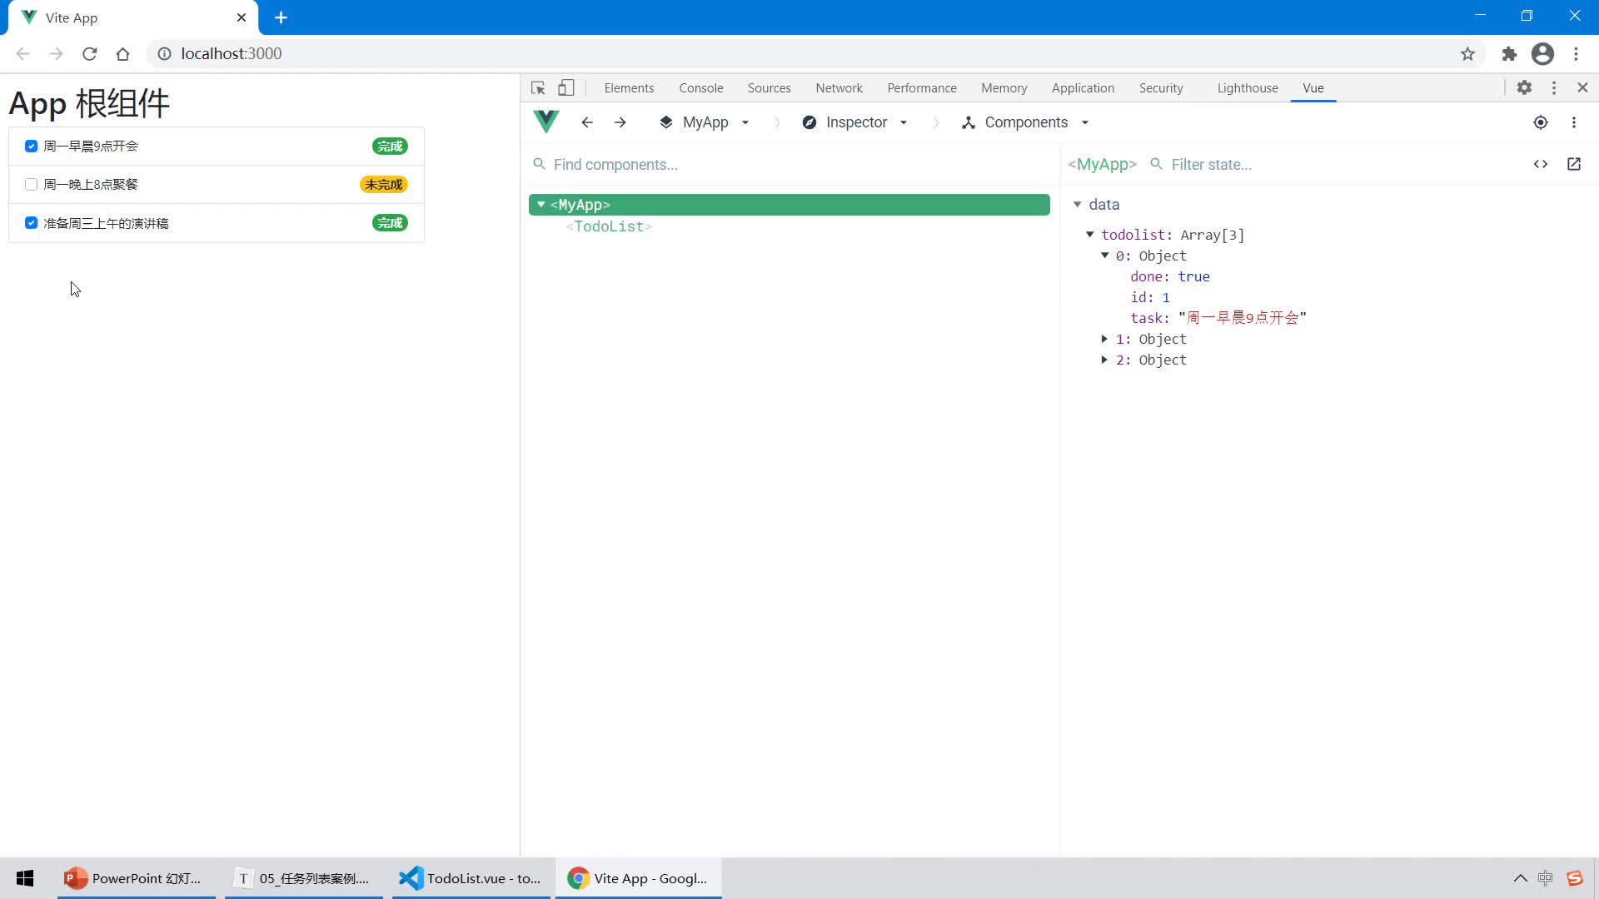Screen dimensions: 1599x899
Task: Switch to the Network tab
Action: pos(839,87)
